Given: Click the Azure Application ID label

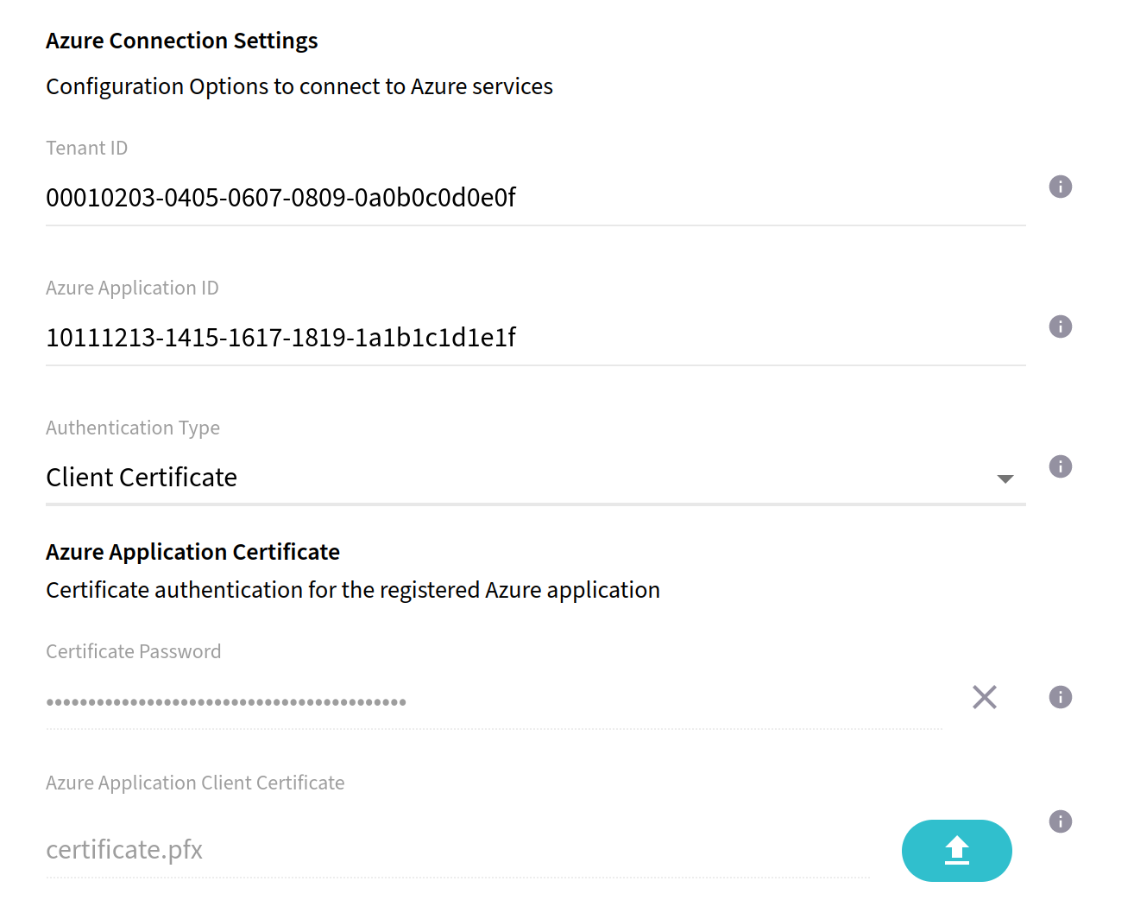Looking at the screenshot, I should pos(132,288).
